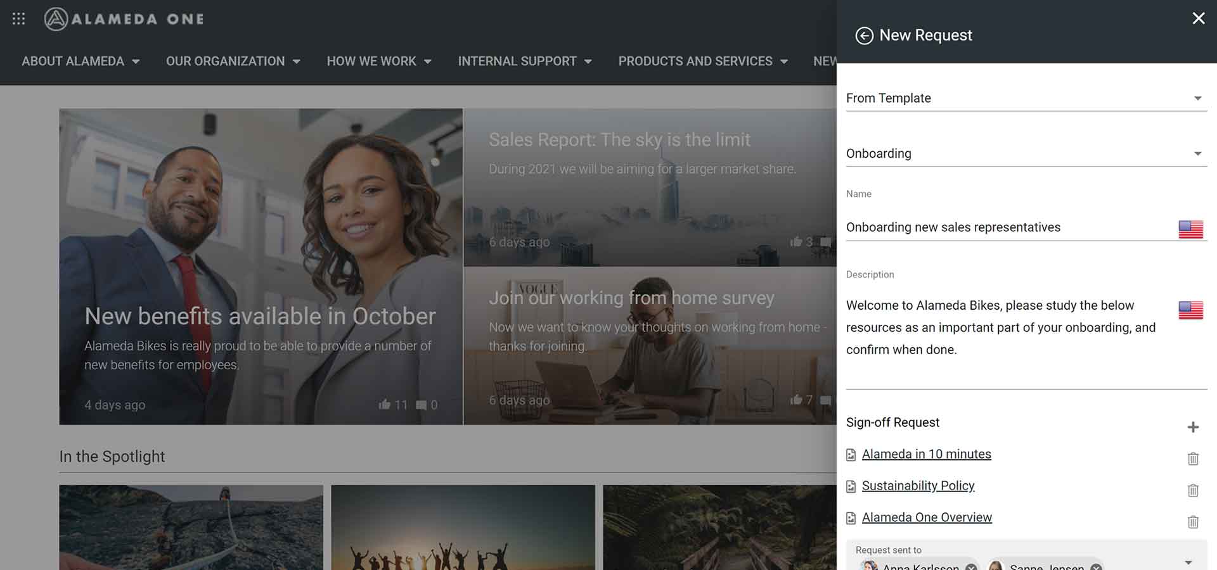Open the About Alameda menu
The image size is (1217, 570).
coord(80,61)
